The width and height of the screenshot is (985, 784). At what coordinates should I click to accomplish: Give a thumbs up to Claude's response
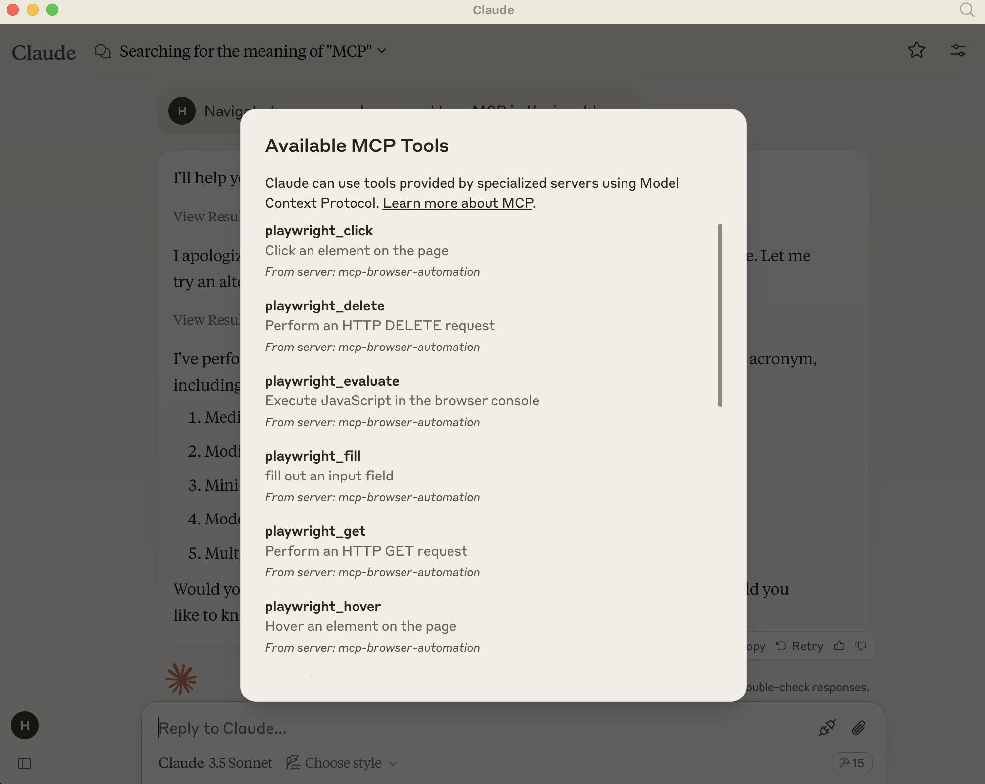[x=839, y=646]
